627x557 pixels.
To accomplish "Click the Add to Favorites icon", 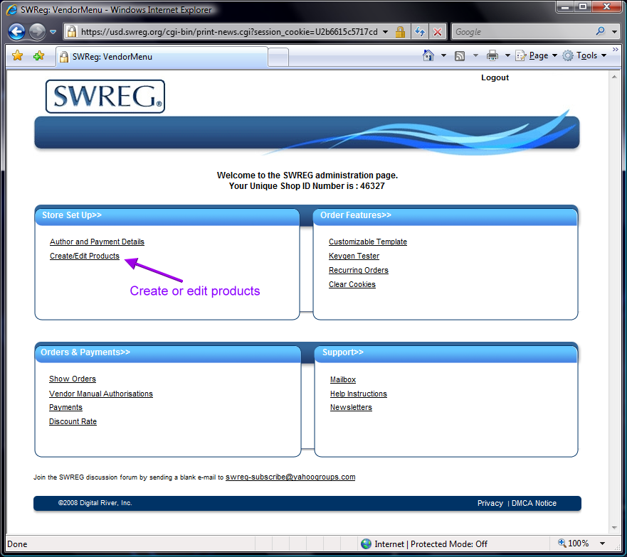I will [39, 56].
